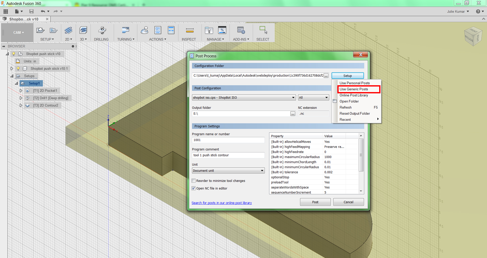Click the (Built-in) tolerance property row

(315, 172)
